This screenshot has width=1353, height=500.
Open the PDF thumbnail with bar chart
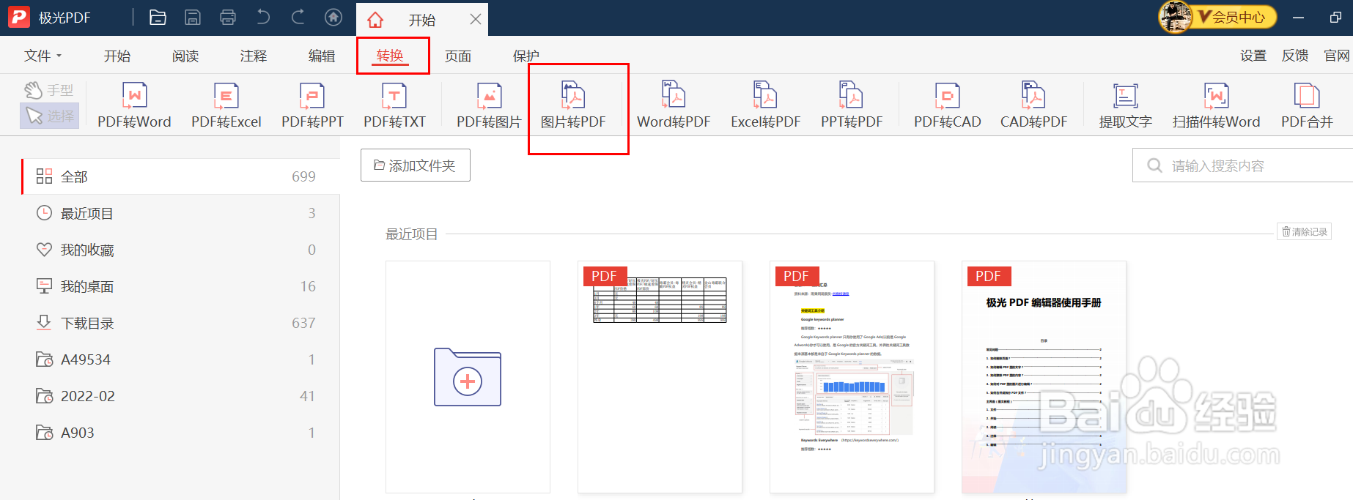click(x=852, y=377)
